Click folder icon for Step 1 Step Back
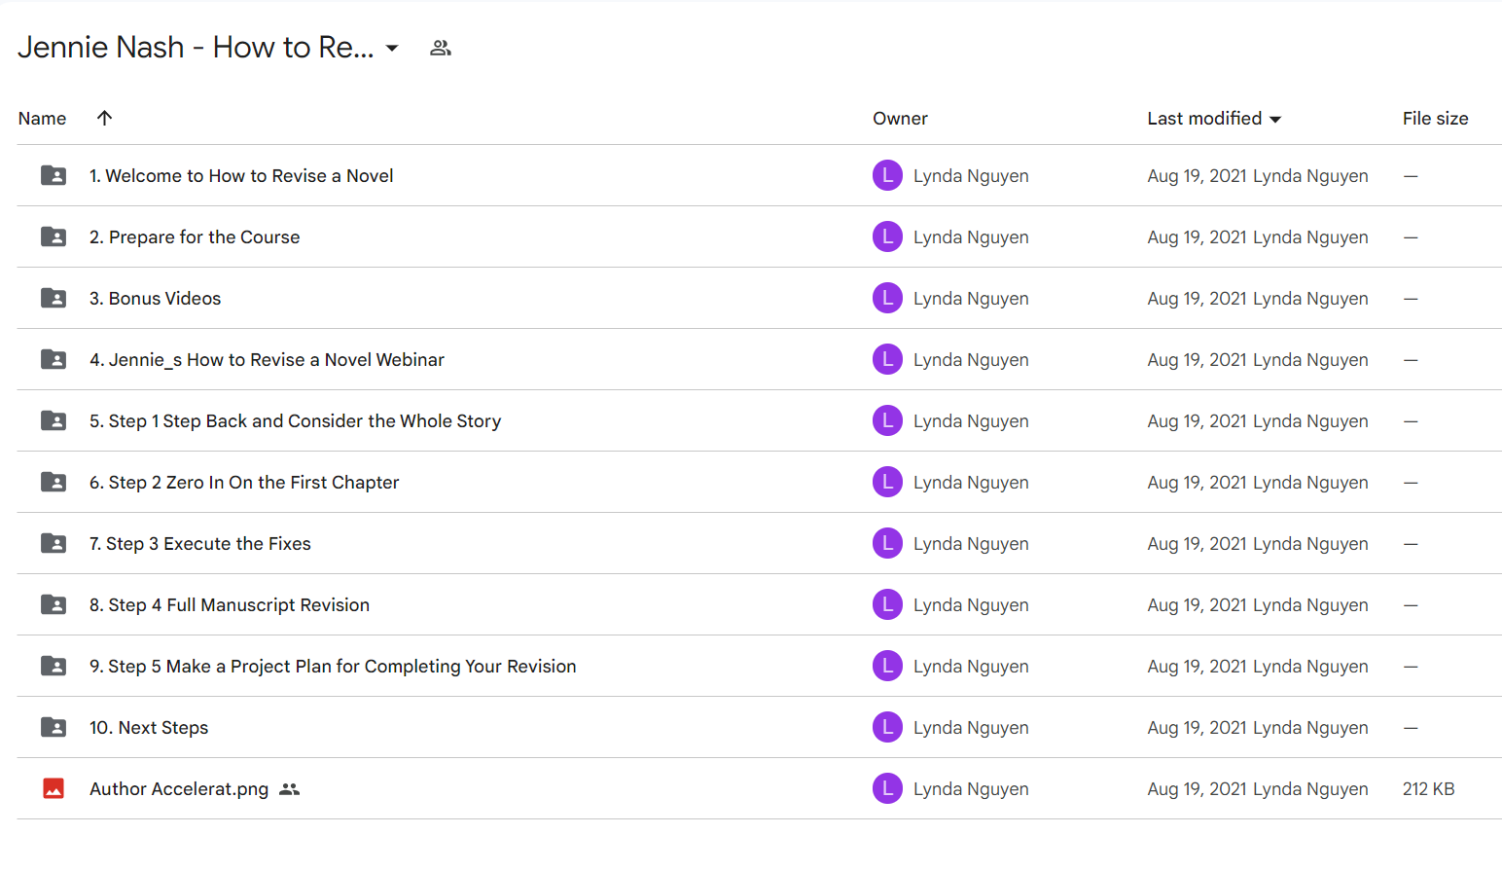Viewport: 1502px width, 871px height. tap(54, 420)
